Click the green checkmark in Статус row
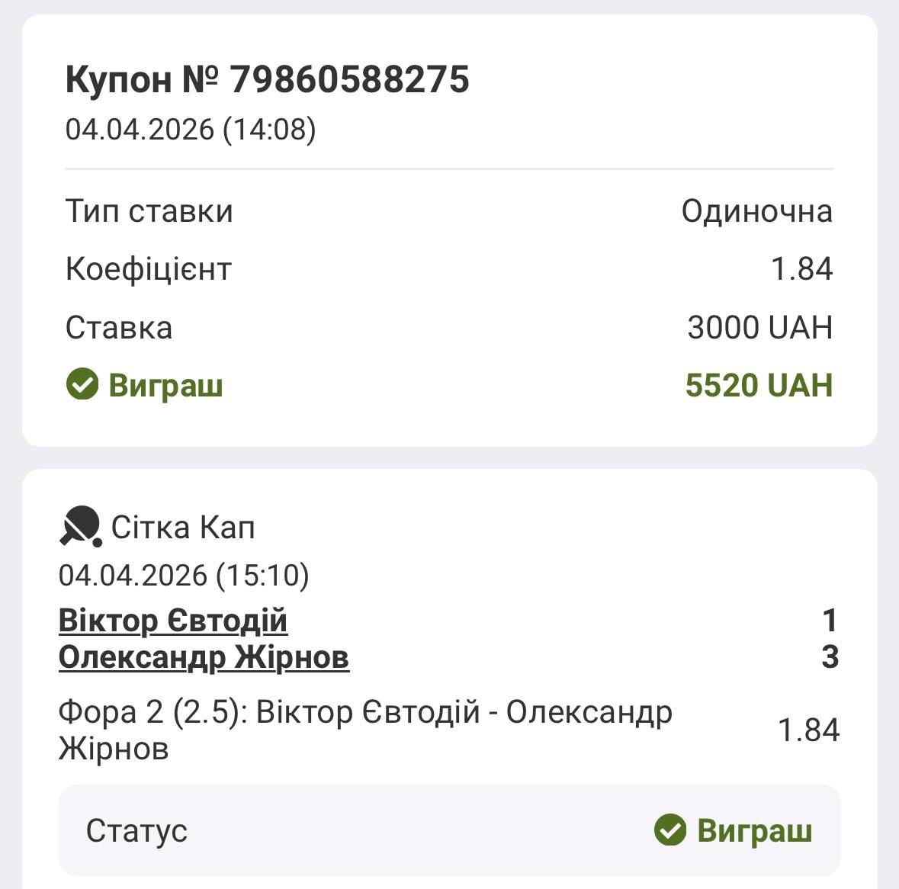This screenshot has height=889, width=899. [670, 830]
